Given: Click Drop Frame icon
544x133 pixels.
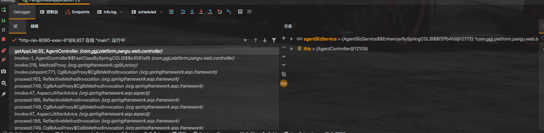Looking at the screenshot, I should pyautogui.click(x=219, y=12).
